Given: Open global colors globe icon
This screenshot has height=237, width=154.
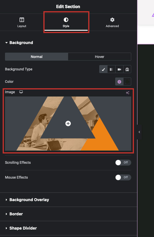Looking at the screenshot, I should coord(119,82).
